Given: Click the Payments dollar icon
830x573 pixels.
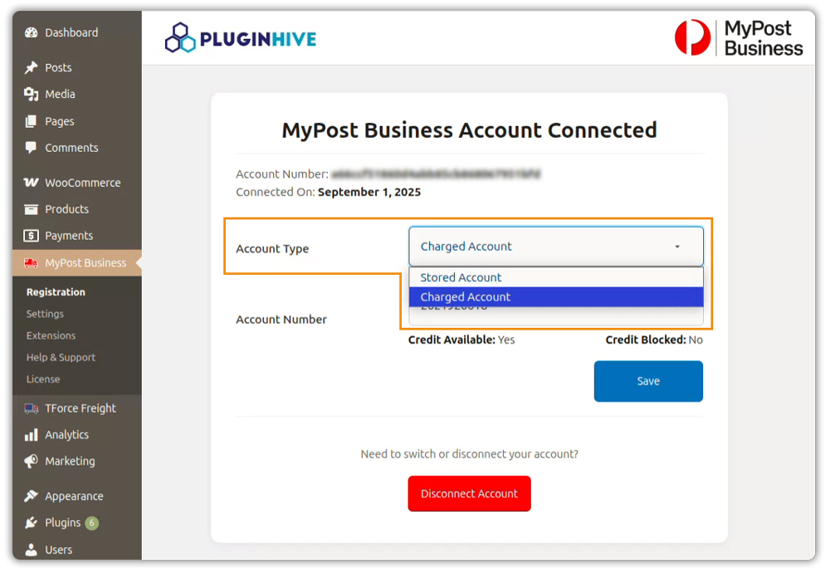Looking at the screenshot, I should click(x=32, y=236).
